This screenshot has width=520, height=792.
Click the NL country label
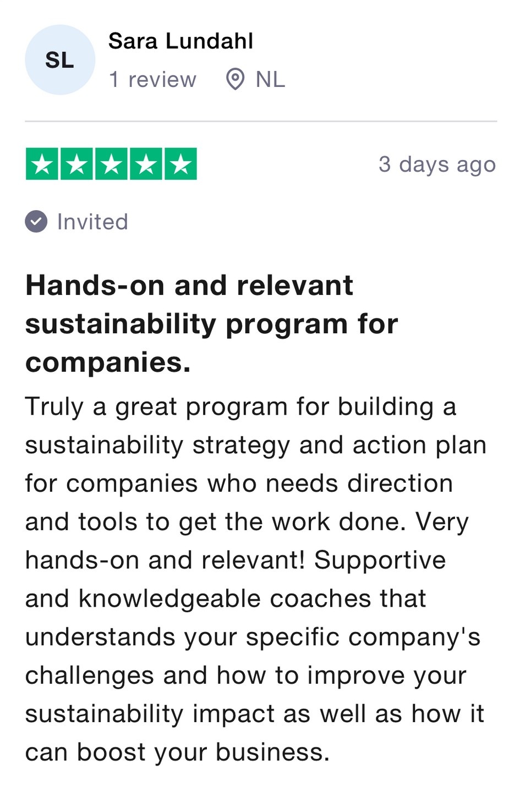coord(270,80)
